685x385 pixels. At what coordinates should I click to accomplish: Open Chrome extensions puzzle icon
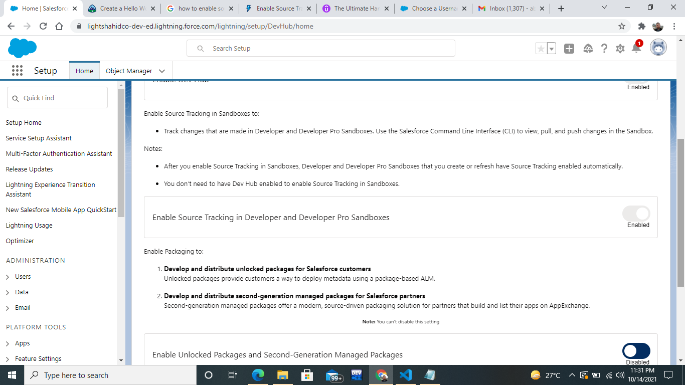pyautogui.click(x=641, y=26)
